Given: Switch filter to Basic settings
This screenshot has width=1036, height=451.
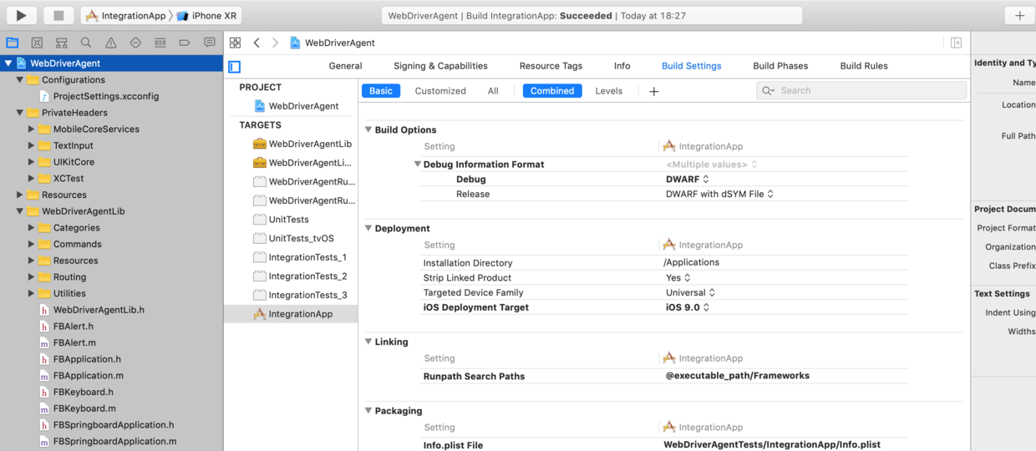Looking at the screenshot, I should tap(381, 91).
